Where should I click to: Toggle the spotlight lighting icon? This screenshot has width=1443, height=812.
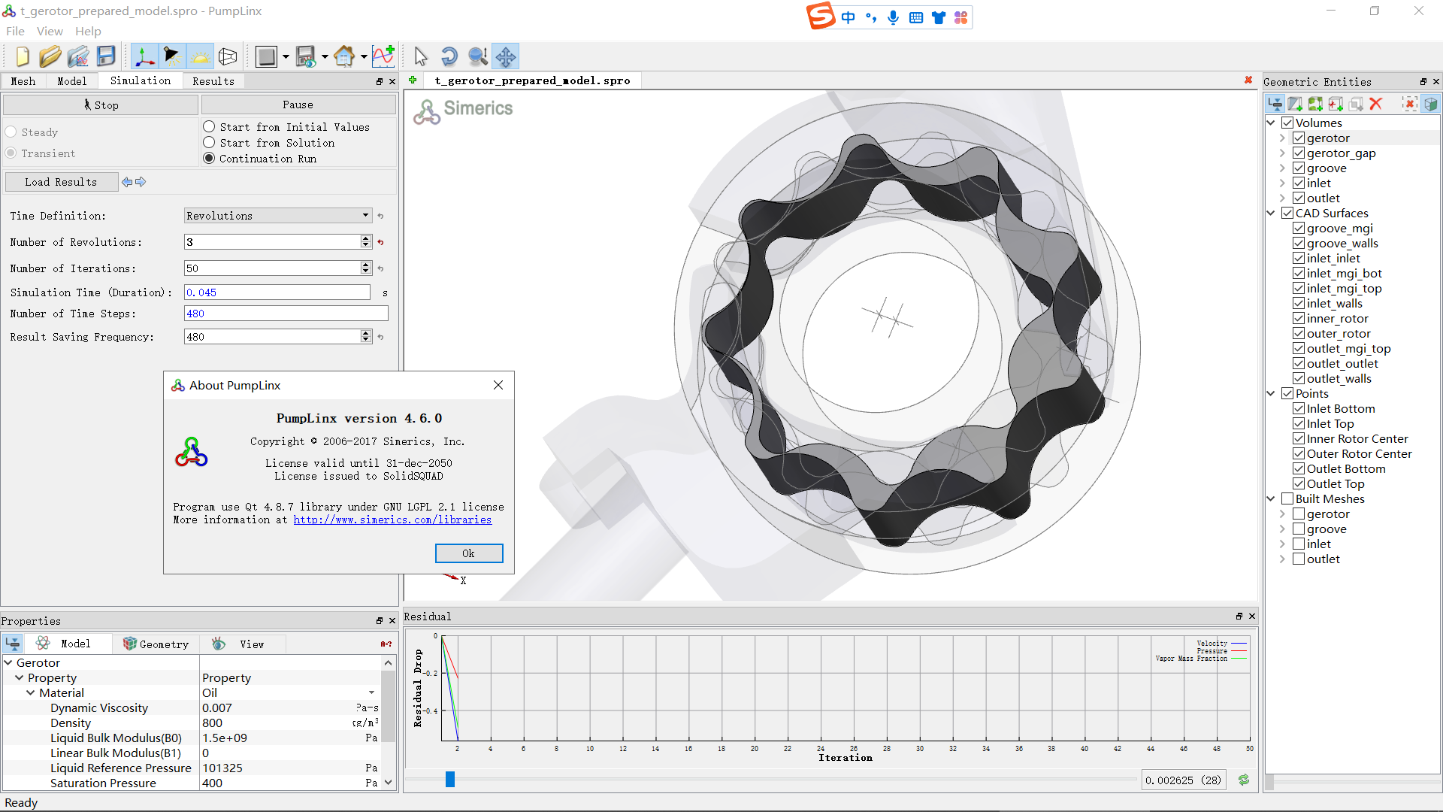point(172,56)
